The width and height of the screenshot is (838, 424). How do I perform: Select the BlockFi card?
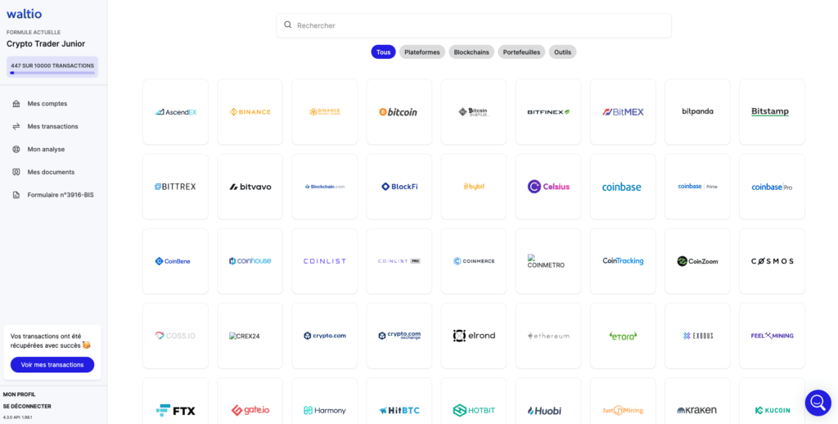pos(399,187)
